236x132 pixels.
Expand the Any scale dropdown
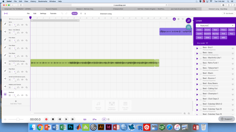tap(202, 43)
